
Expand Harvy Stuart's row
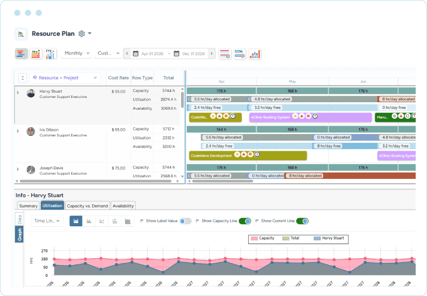tap(18, 93)
